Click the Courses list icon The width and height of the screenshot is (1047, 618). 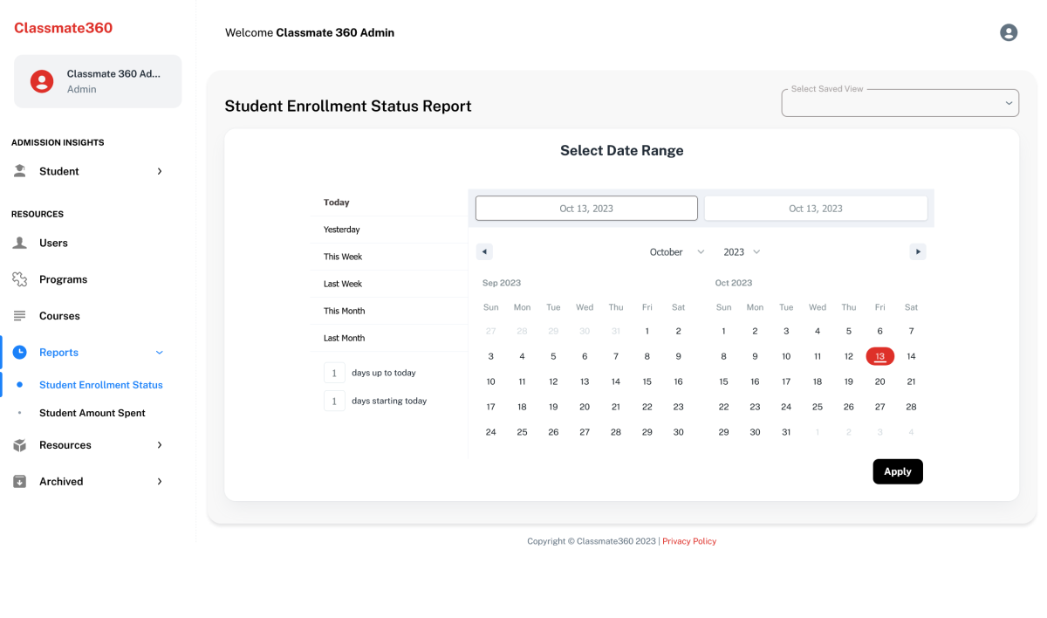point(20,316)
